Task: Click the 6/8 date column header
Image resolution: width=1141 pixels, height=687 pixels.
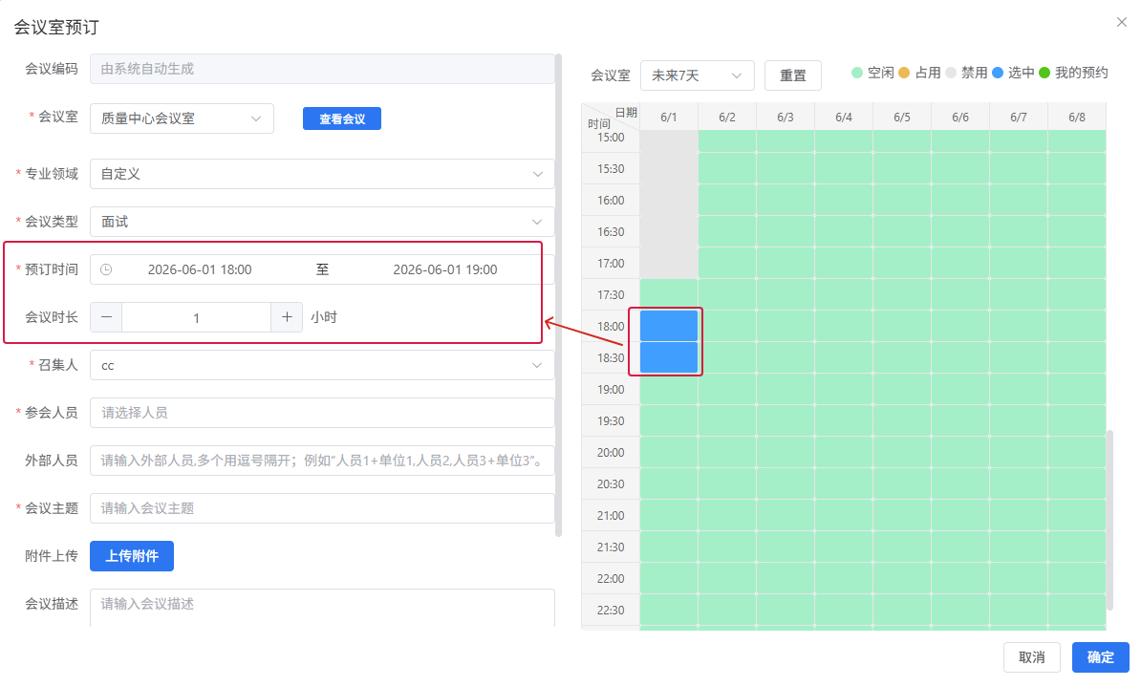Action: coord(1077,118)
